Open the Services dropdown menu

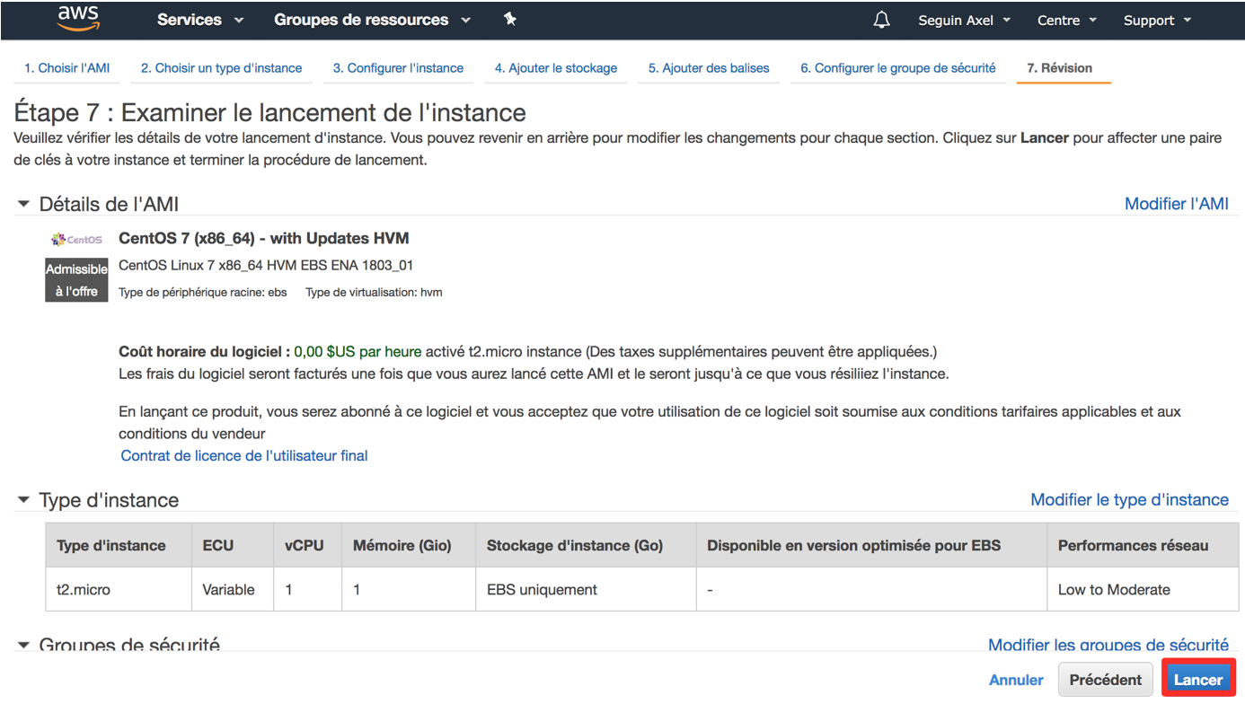[x=200, y=20]
